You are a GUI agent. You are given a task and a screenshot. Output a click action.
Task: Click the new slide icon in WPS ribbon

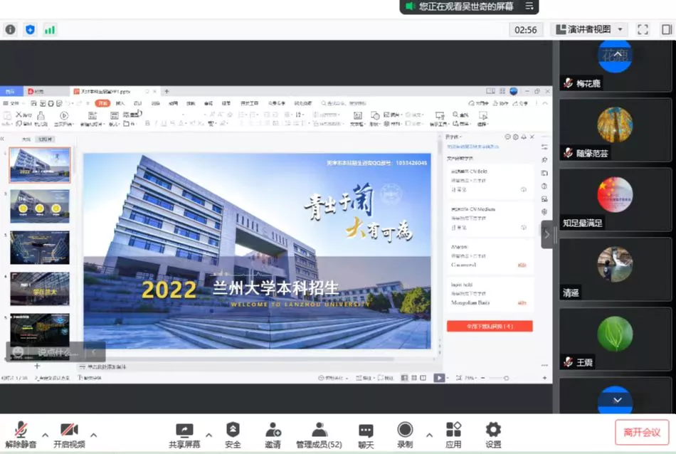92,115
